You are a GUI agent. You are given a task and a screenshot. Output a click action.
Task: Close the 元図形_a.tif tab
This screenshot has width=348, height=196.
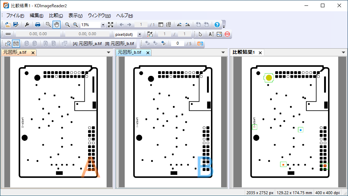(33, 53)
